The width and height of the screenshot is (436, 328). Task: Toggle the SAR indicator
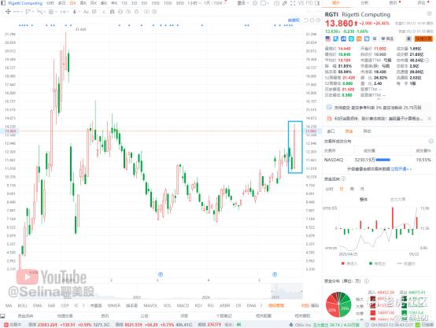[x=51, y=305]
